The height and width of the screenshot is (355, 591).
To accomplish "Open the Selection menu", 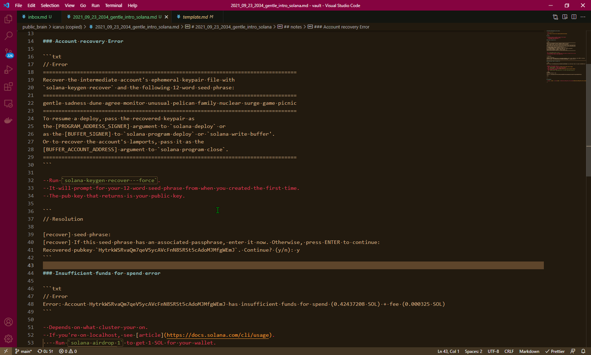I will pyautogui.click(x=50, y=5).
